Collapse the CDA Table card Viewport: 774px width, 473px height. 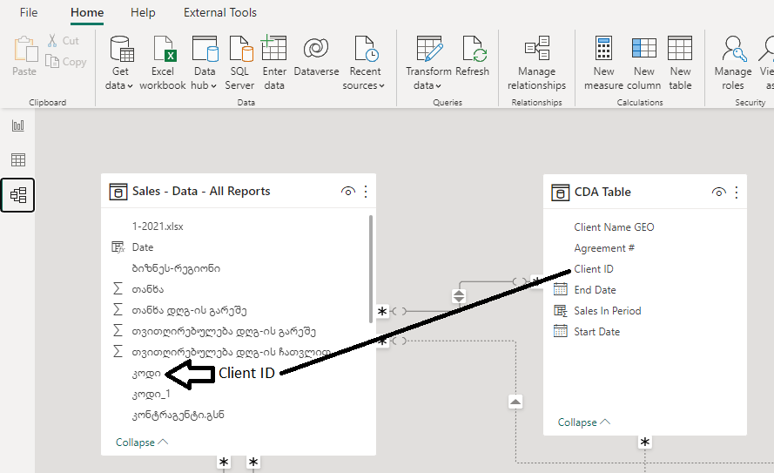pos(584,422)
